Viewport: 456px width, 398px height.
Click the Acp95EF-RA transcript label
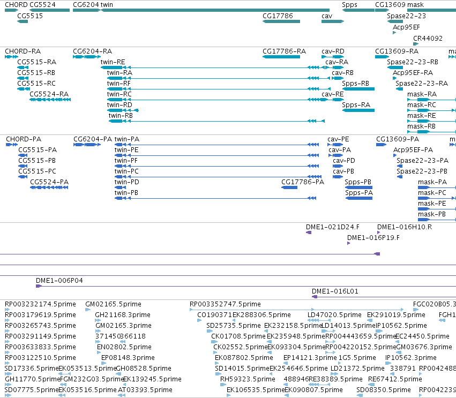pyautogui.click(x=413, y=73)
